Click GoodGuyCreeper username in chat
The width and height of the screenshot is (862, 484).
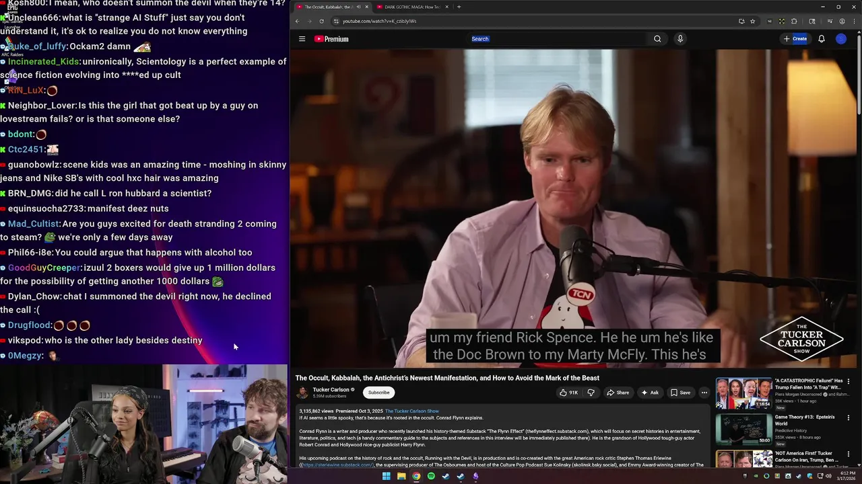[x=44, y=268]
